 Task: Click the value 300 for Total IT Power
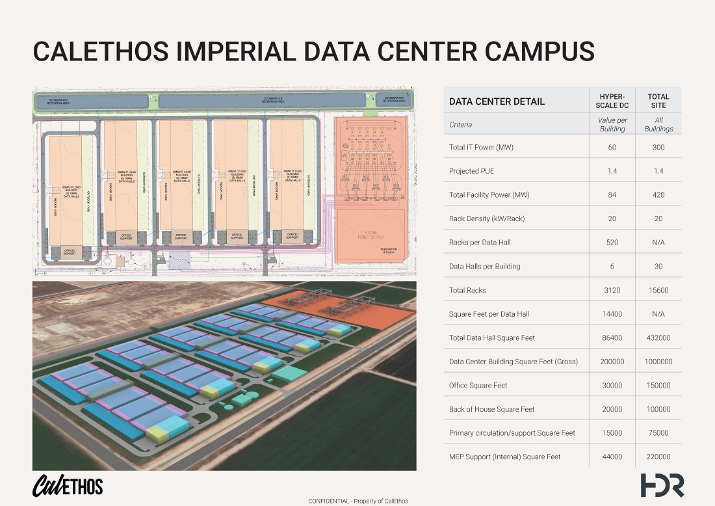pyautogui.click(x=658, y=148)
